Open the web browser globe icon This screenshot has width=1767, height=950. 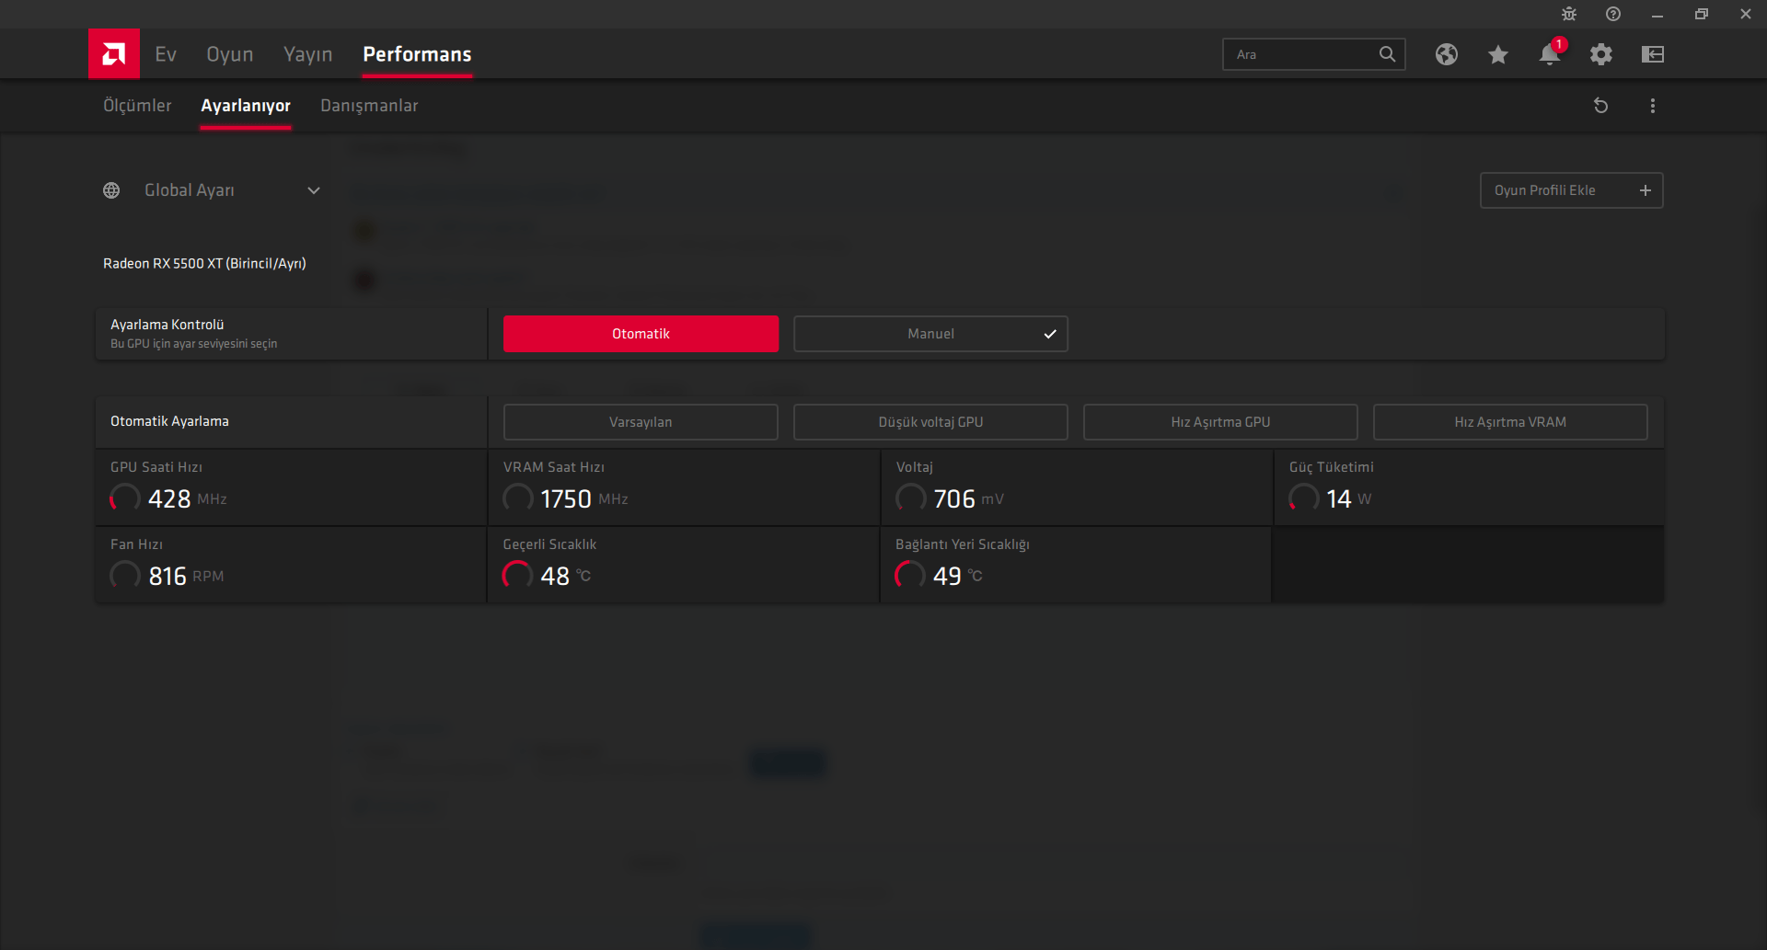click(x=1447, y=54)
